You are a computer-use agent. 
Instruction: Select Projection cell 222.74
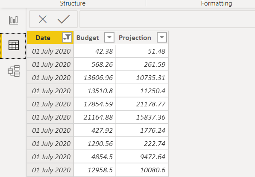click(x=142, y=144)
